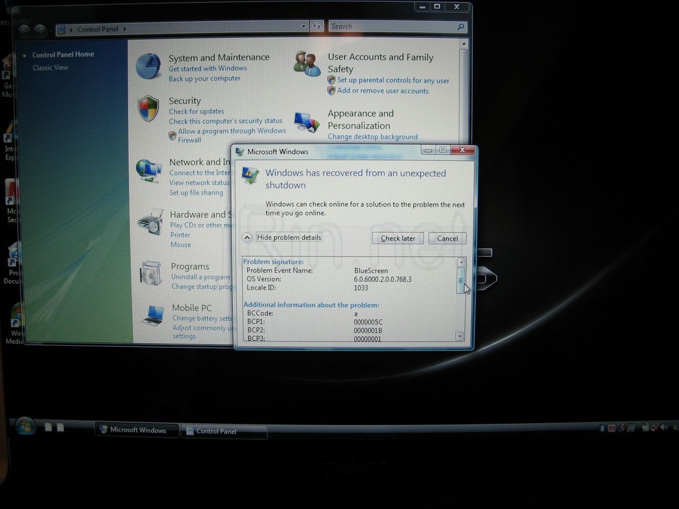Click Cancel in the recovery dialog
679x509 pixels.
pos(447,238)
